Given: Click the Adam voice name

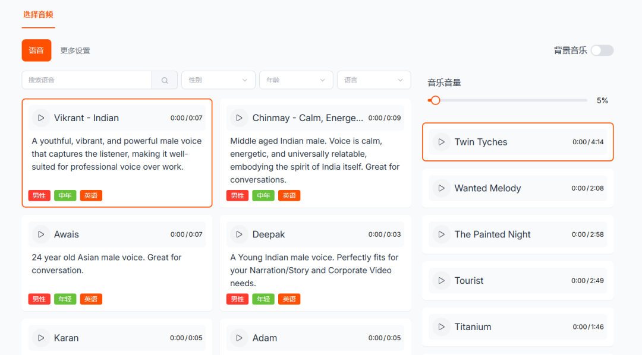Looking at the screenshot, I should pyautogui.click(x=265, y=338).
